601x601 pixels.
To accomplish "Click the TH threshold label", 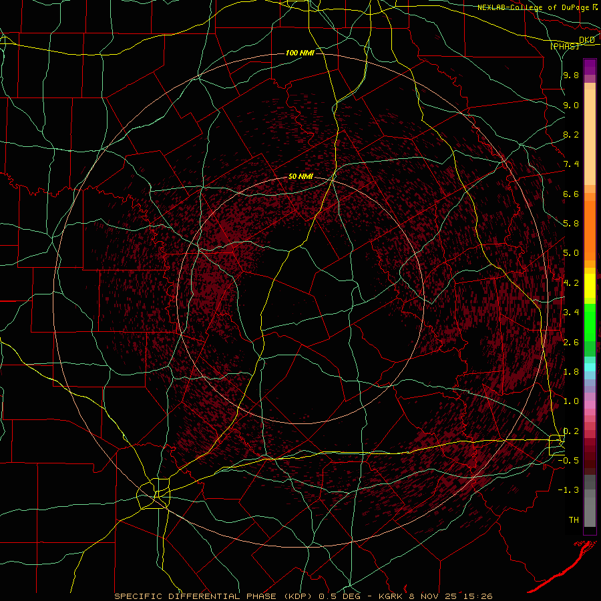I will (574, 520).
